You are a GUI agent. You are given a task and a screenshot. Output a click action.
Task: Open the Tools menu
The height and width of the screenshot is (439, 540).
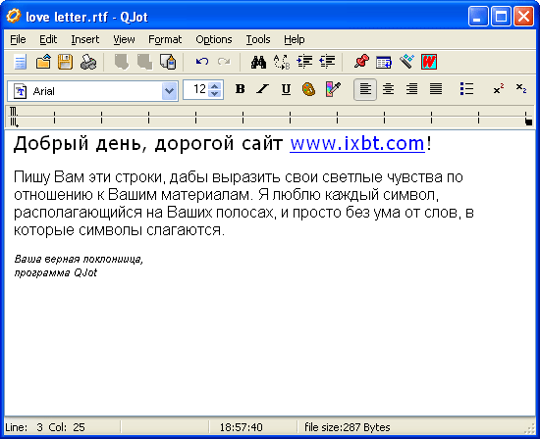click(x=258, y=39)
